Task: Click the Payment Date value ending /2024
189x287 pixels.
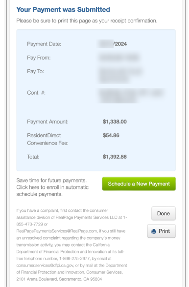Action: coord(112,44)
